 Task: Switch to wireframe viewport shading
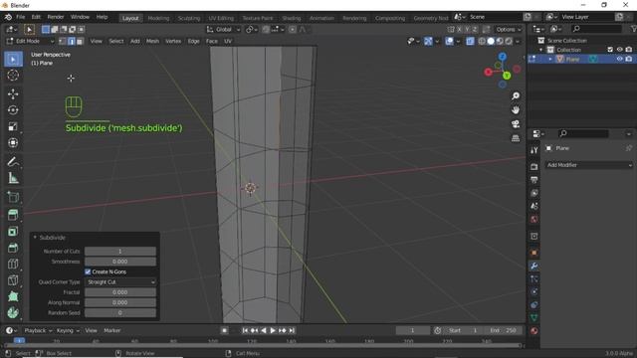tap(482, 41)
